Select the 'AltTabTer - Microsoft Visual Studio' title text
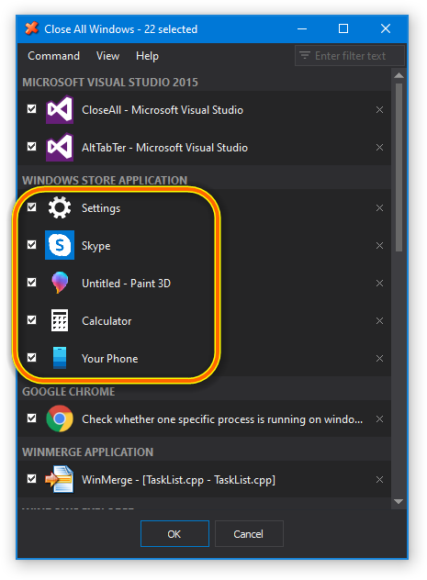The width and height of the screenshot is (427, 580). 164,148
